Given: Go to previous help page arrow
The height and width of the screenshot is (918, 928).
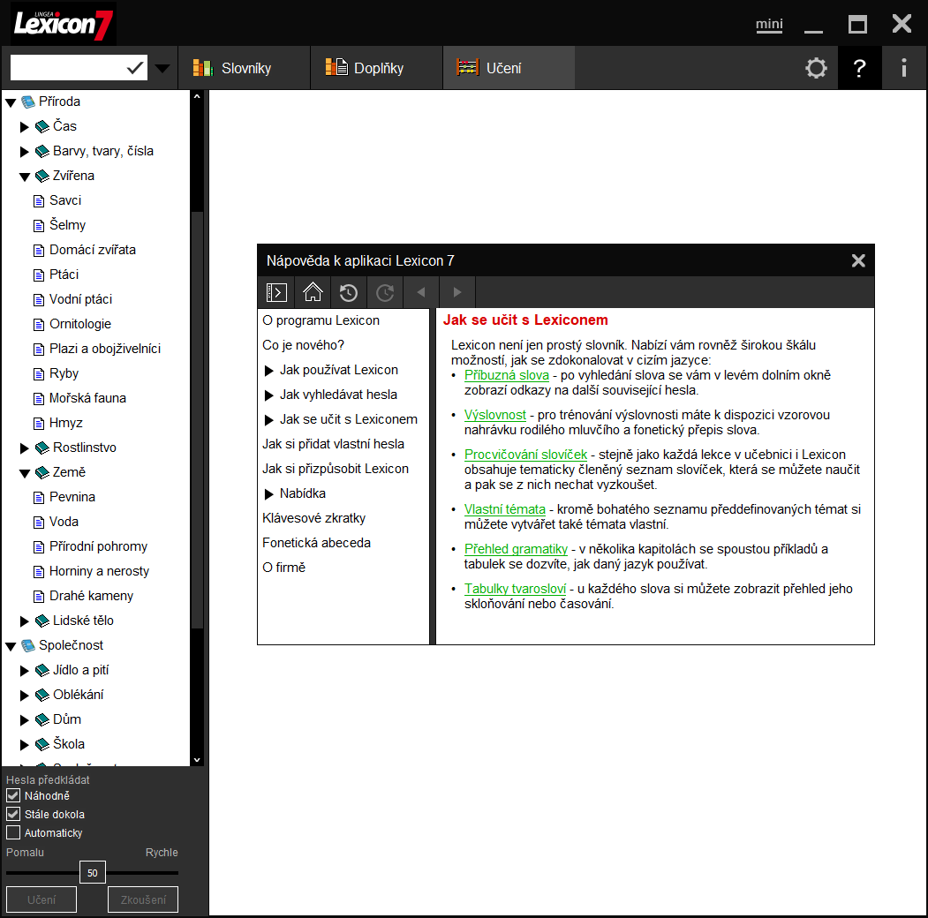Looking at the screenshot, I should click(421, 292).
